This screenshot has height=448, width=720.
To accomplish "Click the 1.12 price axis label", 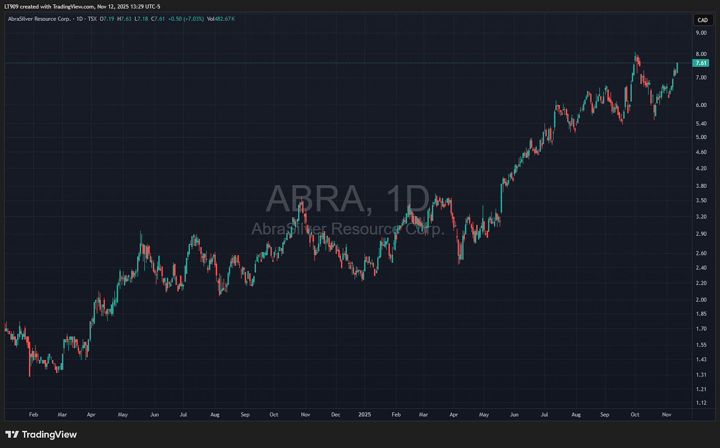I will click(x=701, y=403).
